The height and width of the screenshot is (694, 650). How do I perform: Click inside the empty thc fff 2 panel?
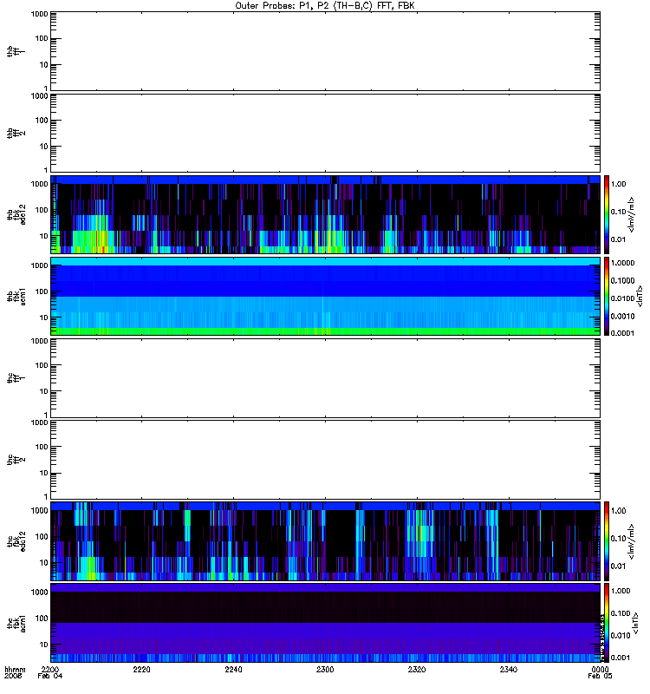[325, 460]
